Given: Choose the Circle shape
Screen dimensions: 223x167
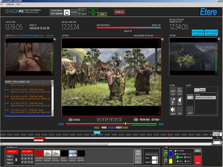Looking at the screenshot, I should click(x=185, y=157).
